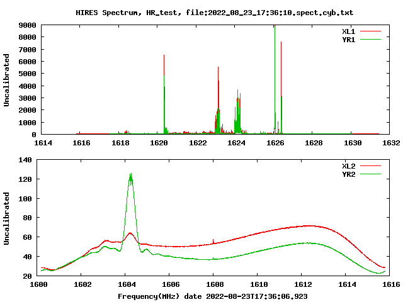
Task: Select the YR1 legend label
Action: (x=348, y=40)
